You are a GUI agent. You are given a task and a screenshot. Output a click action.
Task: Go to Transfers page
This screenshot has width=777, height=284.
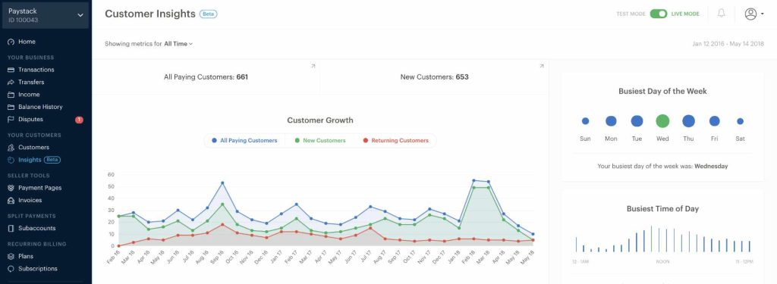pyautogui.click(x=31, y=82)
